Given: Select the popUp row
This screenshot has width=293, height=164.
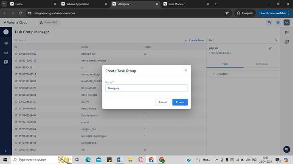Looking at the screenshot, I should [x=109, y=122].
